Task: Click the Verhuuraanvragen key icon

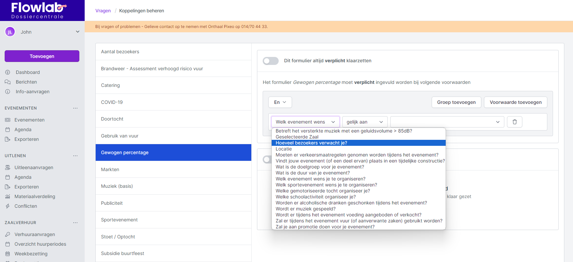Action: 8,234
